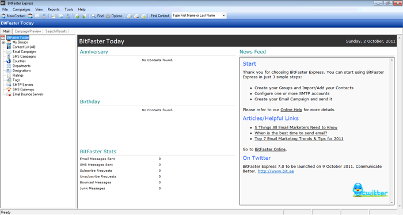
Task: Open 'Top 7 Email Marketing Trends & Tips' link
Action: pos(299,138)
